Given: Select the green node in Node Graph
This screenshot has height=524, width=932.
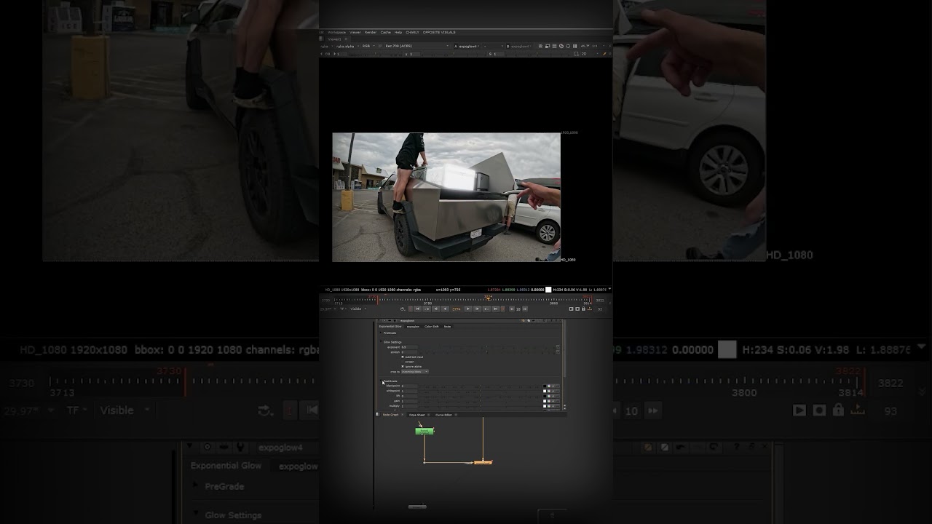Looking at the screenshot, I should tap(424, 431).
